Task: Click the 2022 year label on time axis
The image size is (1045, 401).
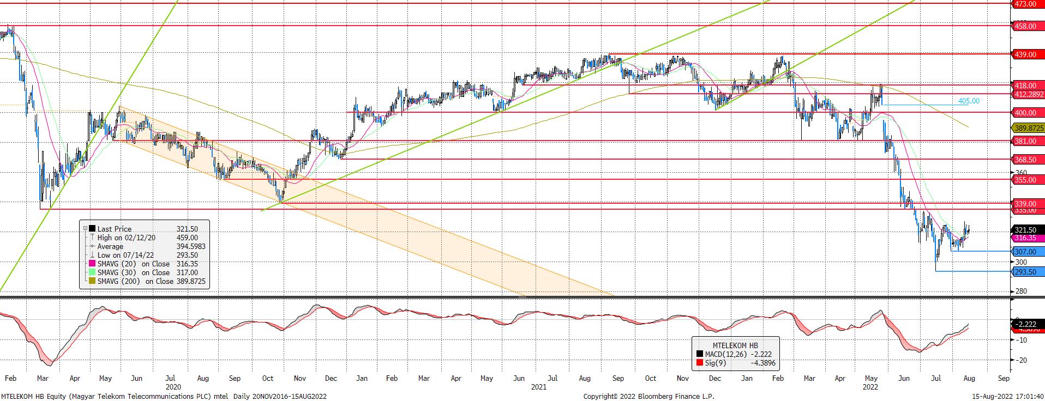Action: (870, 387)
